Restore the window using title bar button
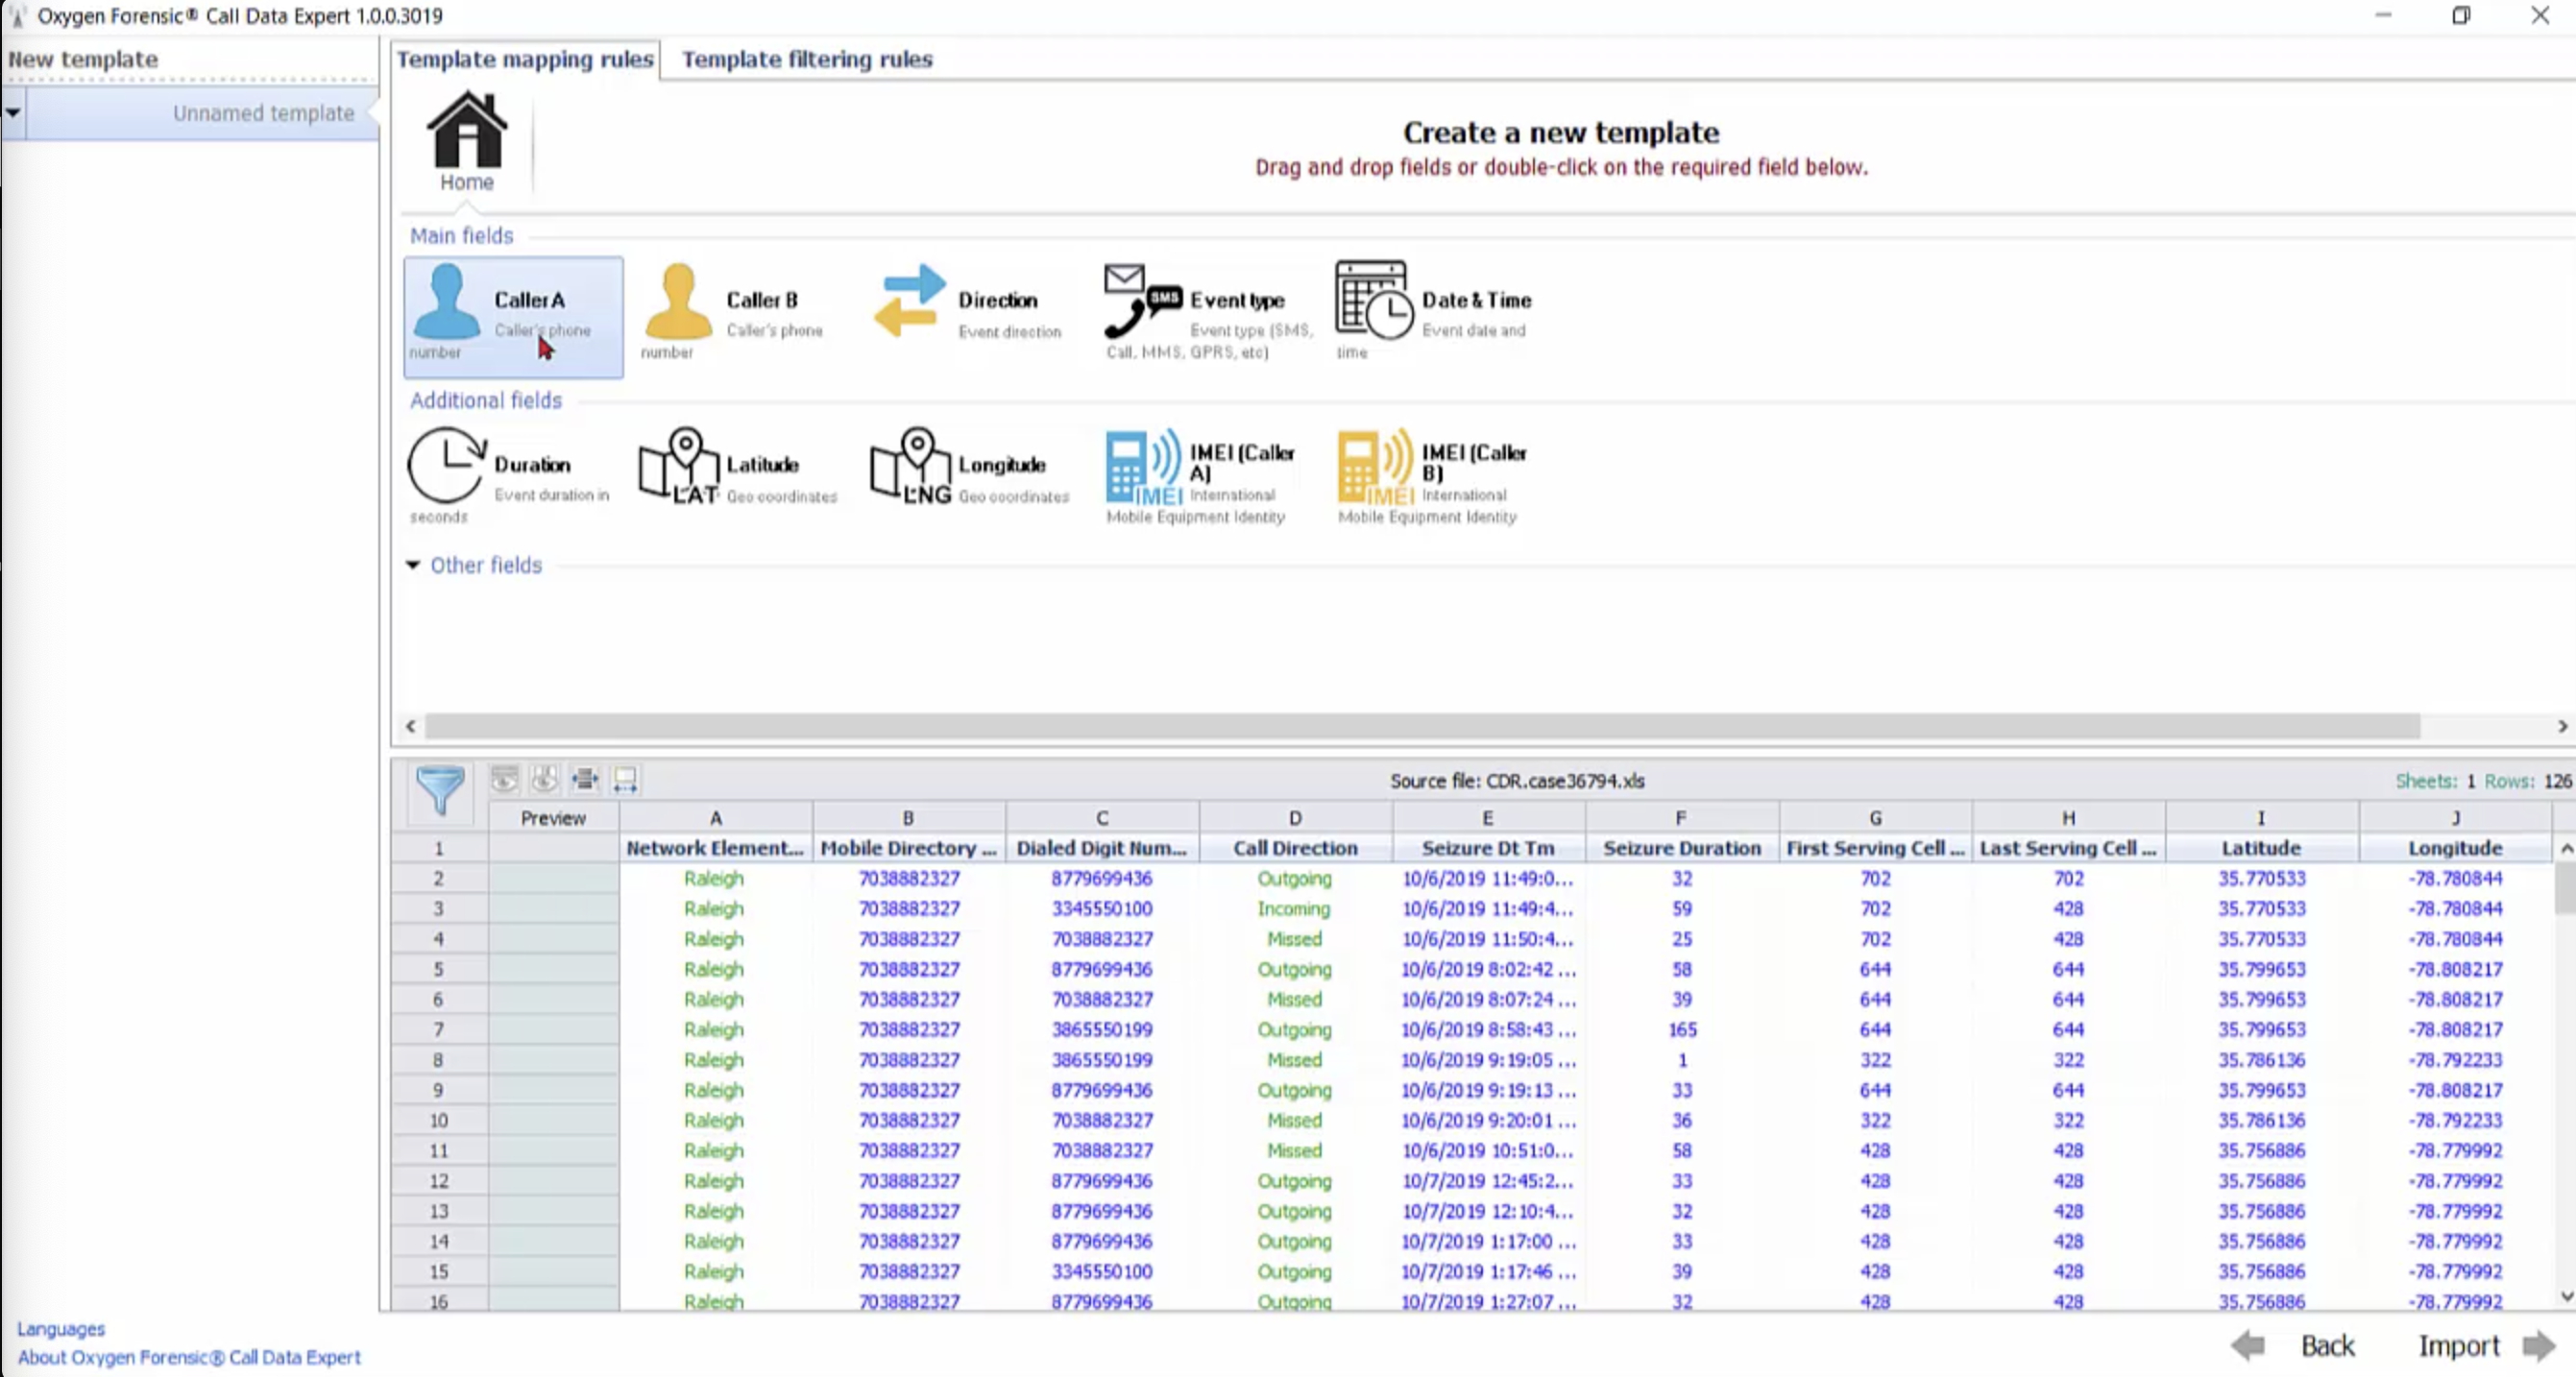The height and width of the screenshot is (1377, 2576). click(x=2461, y=16)
